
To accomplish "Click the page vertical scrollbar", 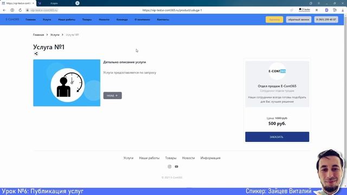I will 345,100.
